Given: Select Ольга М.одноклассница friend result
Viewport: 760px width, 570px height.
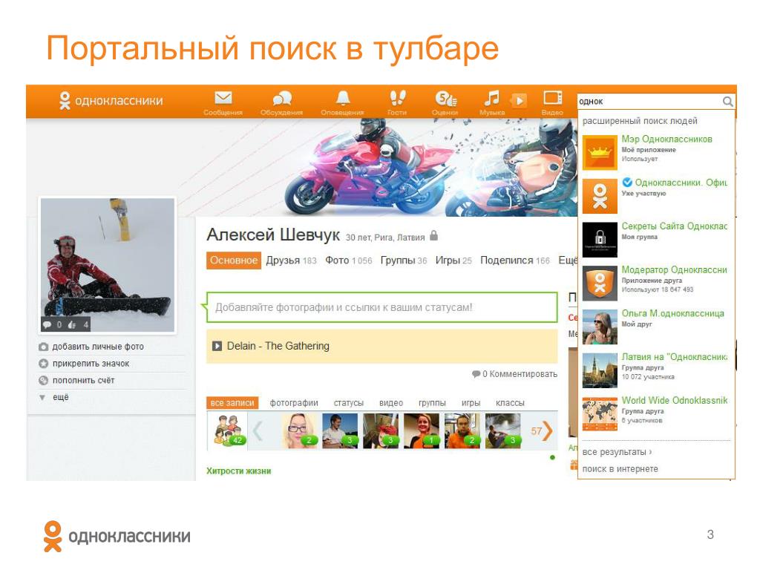Looking at the screenshot, I should pos(672,314).
